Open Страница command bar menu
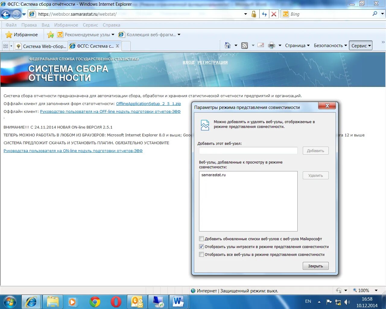This screenshot has height=309, width=386. click(297, 46)
